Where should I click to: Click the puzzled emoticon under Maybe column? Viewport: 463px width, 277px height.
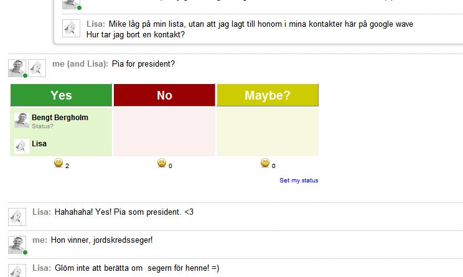click(x=265, y=162)
